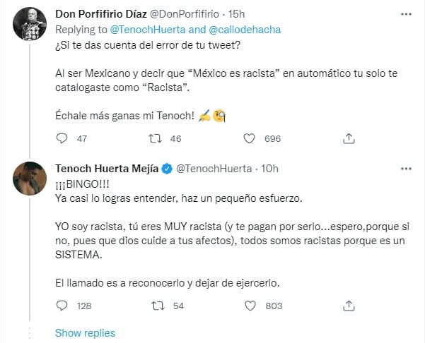Share Don Porfirio's tweet
The height and width of the screenshot is (343, 425).
pos(348,139)
